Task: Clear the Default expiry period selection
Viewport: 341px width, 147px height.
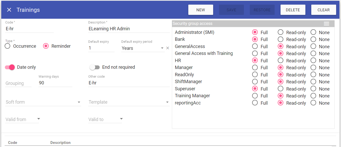Action: coord(168,48)
